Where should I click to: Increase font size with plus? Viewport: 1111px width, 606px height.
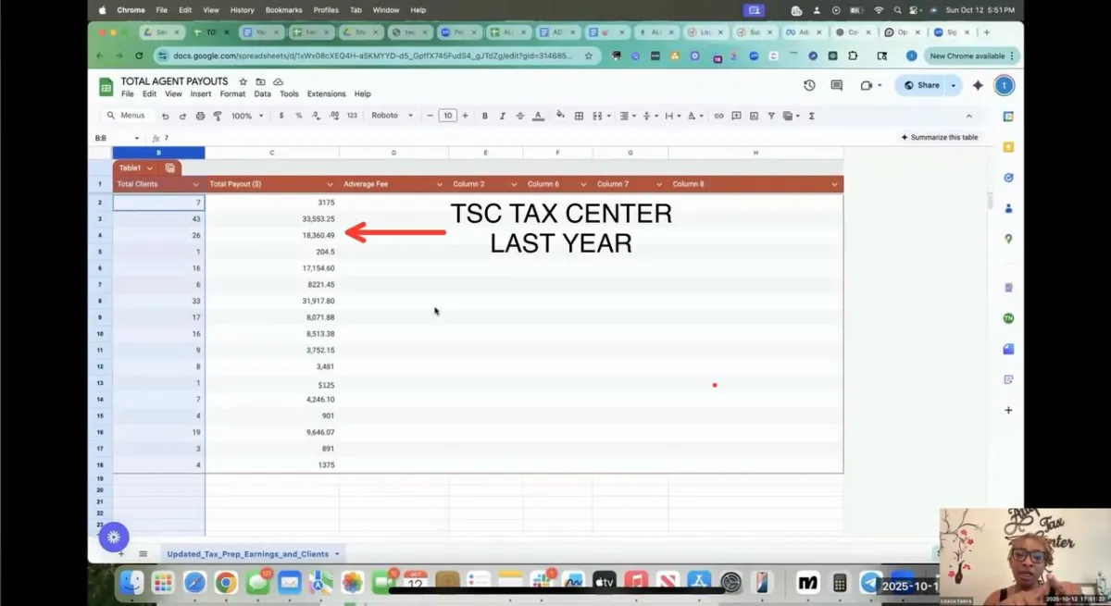(x=465, y=117)
